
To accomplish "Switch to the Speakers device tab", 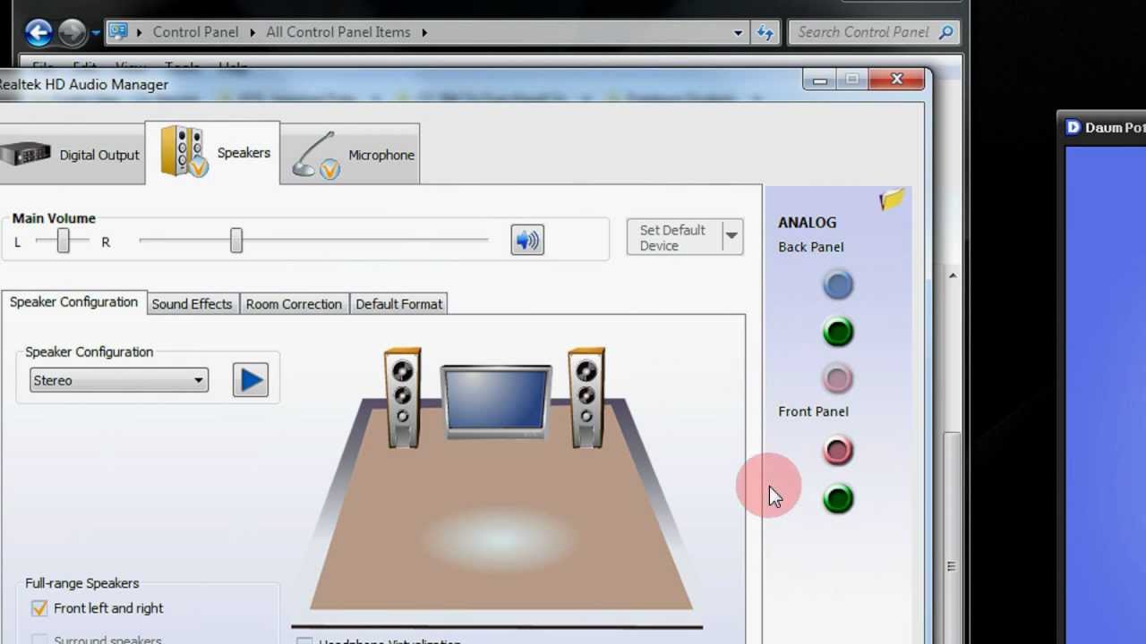I will 213,153.
